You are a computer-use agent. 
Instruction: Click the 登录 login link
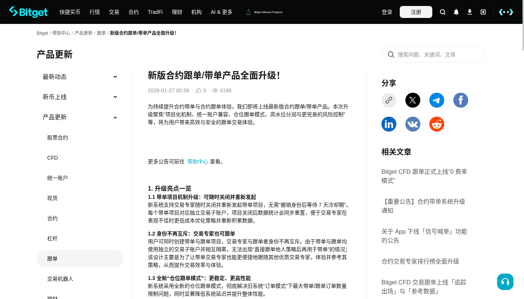point(387,12)
